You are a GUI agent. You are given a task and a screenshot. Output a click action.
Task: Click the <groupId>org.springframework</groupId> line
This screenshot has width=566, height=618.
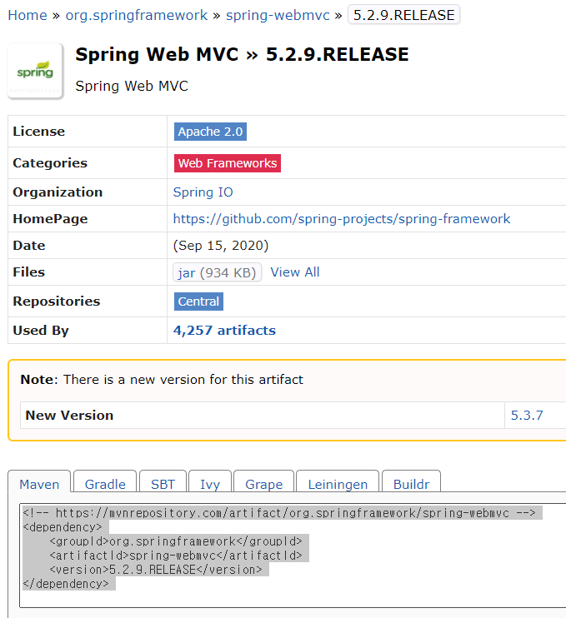(x=176, y=541)
